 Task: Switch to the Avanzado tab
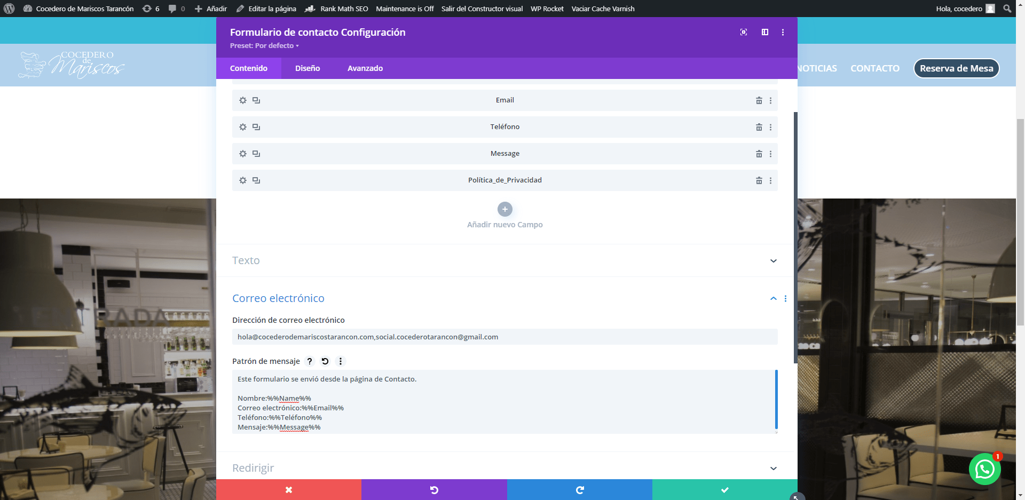coord(365,68)
